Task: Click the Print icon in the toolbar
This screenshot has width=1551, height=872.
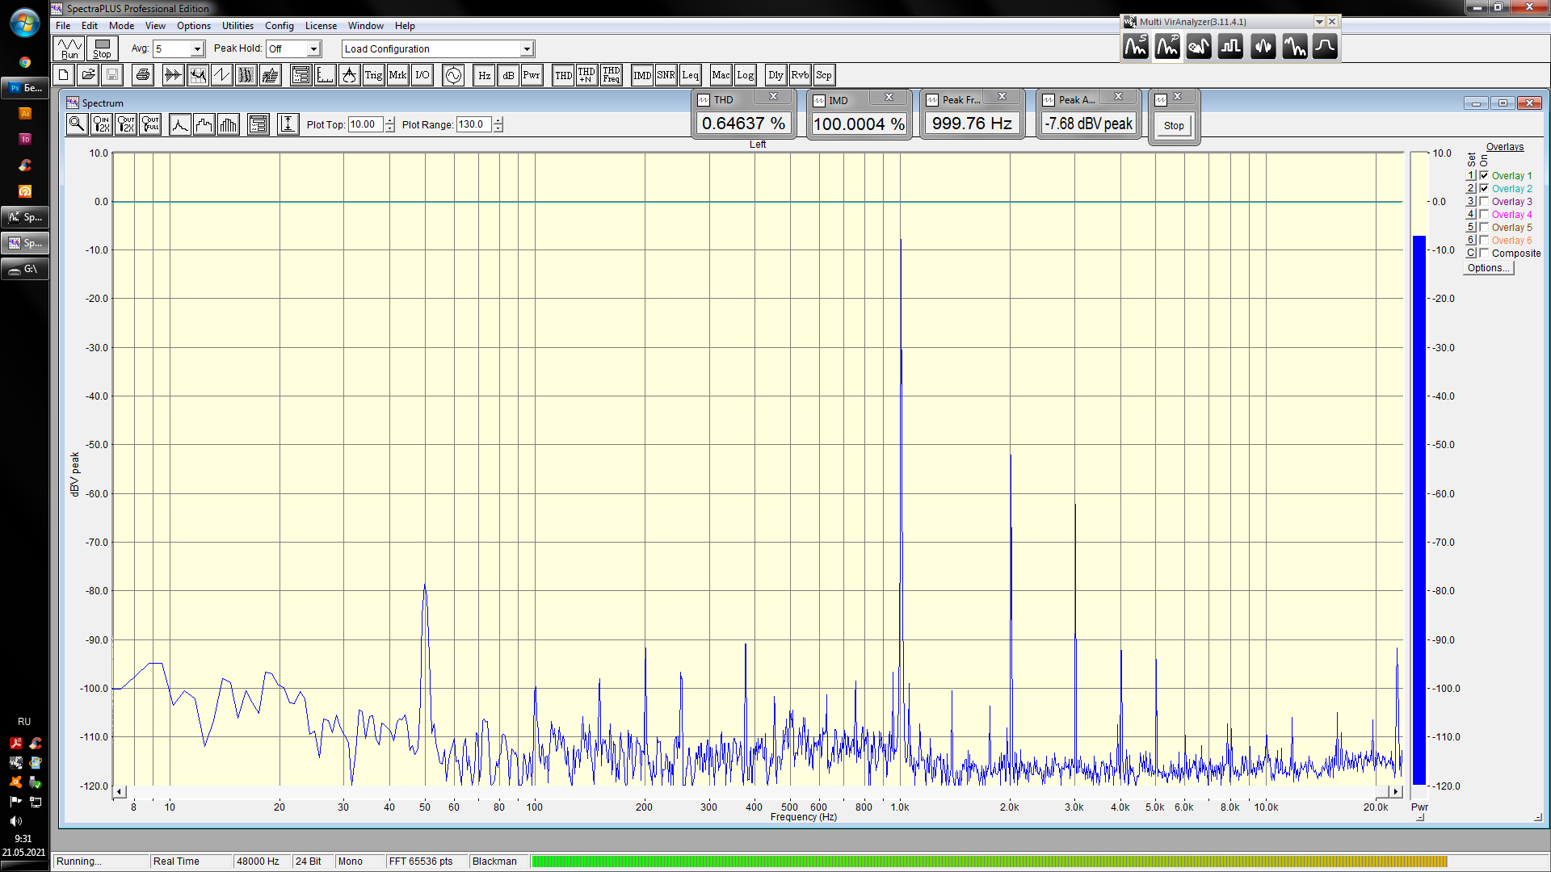Action: coord(143,75)
